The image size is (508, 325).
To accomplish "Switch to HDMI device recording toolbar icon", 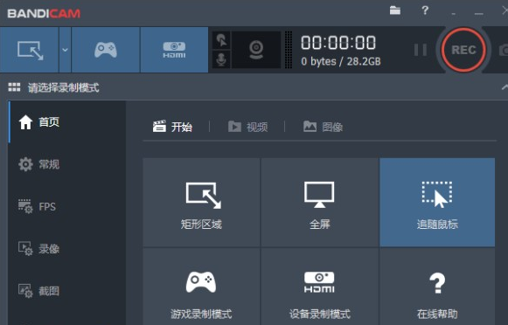I will (174, 50).
